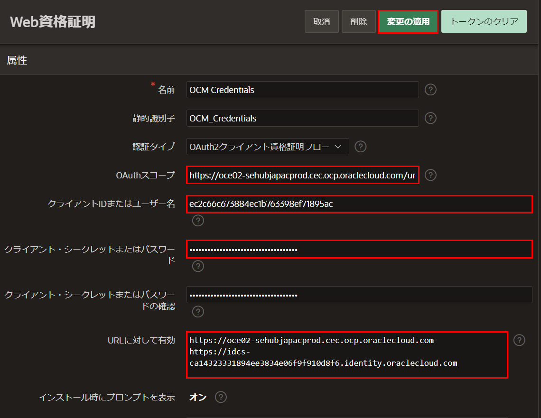Open help for URLに対して有効 textarea
This screenshot has width=541, height=418.
[x=519, y=340]
